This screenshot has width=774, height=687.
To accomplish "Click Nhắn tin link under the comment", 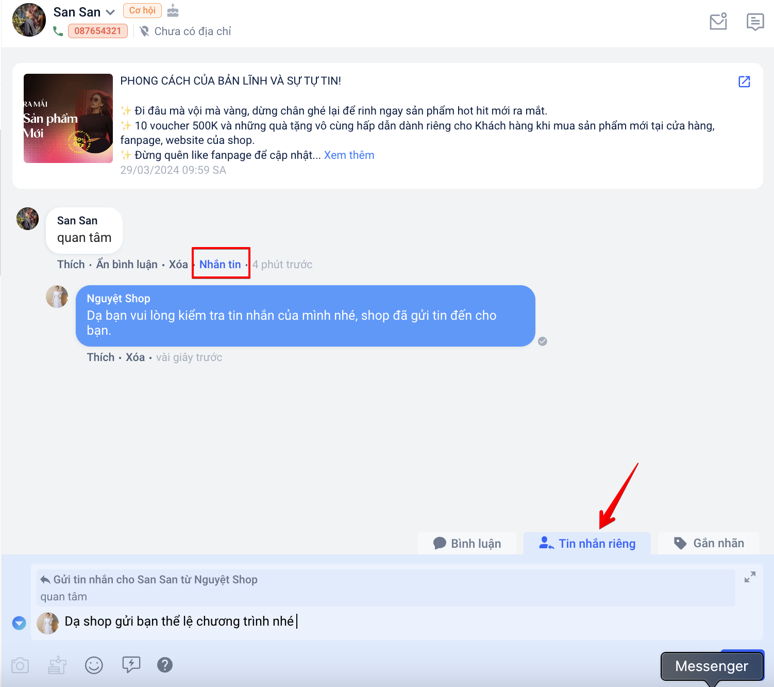I will tap(220, 265).
